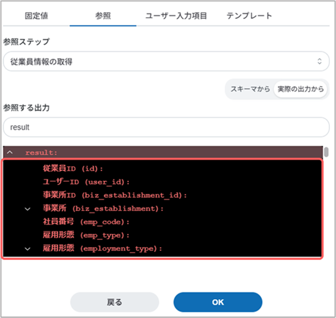Pick 事業所ID (biz_establishment_id) row
This screenshot has height=318, width=336.
tap(115, 195)
